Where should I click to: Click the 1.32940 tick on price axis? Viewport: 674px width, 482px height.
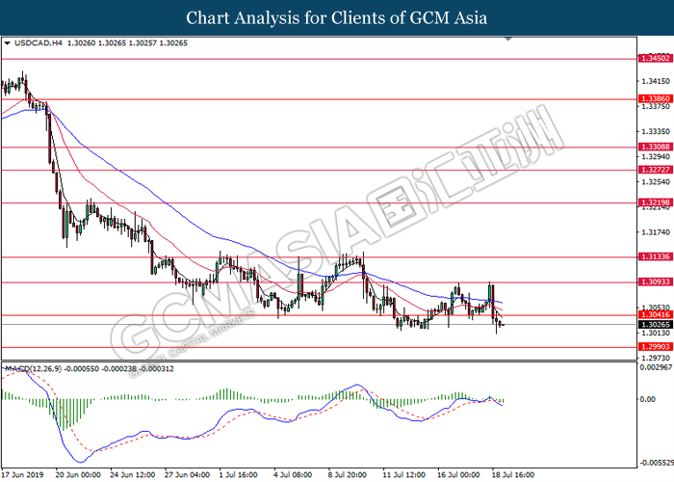[656, 156]
